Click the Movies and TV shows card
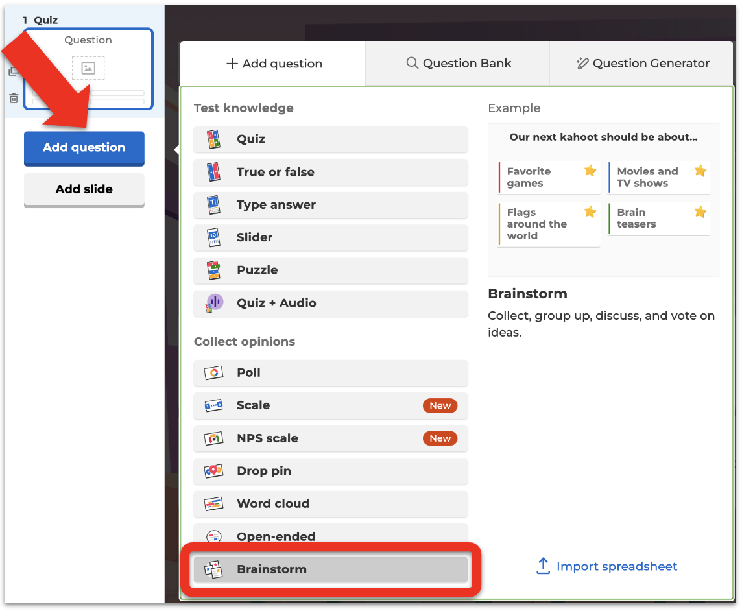This screenshot has width=742, height=611. 659,178
